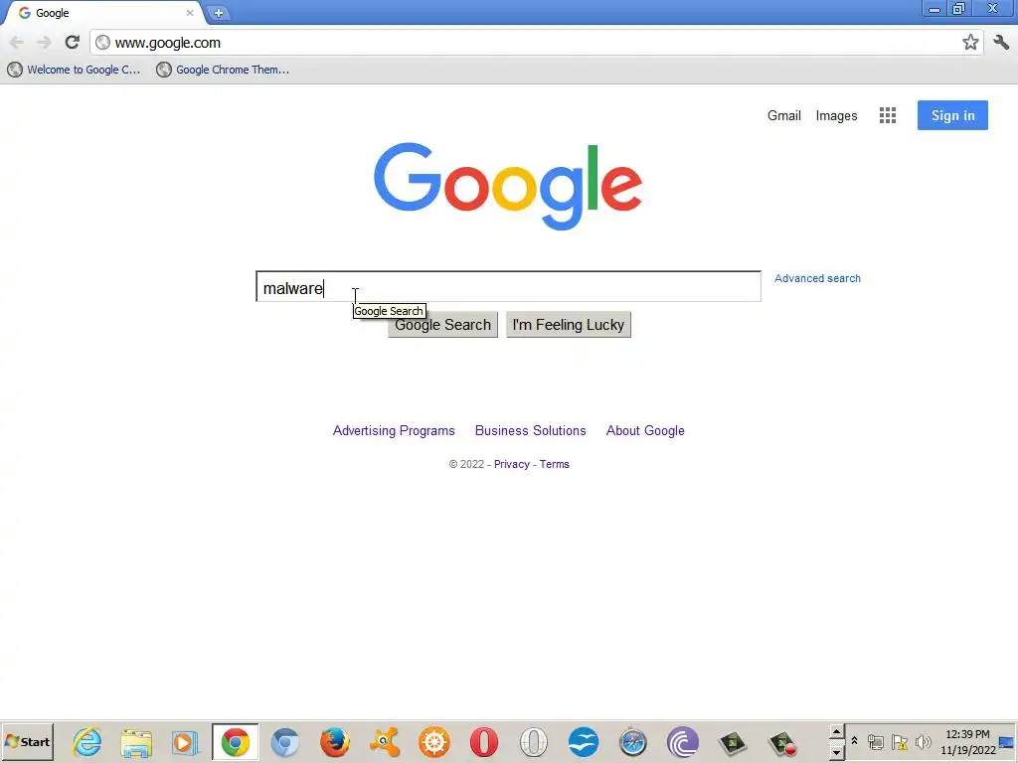
Task: Click the globe site icon in address bar
Action: [102, 43]
